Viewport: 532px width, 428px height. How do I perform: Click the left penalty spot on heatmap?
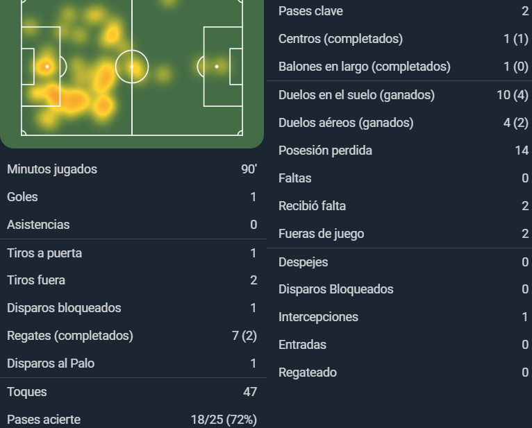tap(47, 67)
